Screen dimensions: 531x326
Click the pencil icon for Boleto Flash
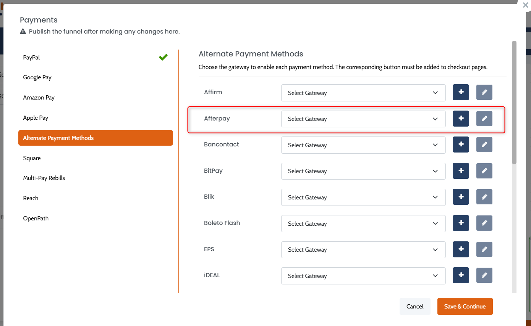(484, 223)
